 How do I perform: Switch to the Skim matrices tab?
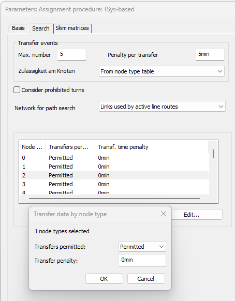click(x=72, y=28)
